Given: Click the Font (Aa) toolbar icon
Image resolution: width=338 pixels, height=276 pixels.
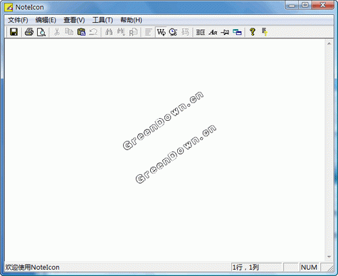Looking at the screenshot, I should [x=213, y=32].
